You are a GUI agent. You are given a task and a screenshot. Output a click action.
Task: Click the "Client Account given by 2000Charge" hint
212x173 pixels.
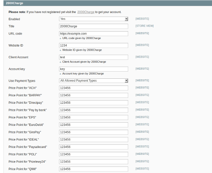click(x=84, y=62)
